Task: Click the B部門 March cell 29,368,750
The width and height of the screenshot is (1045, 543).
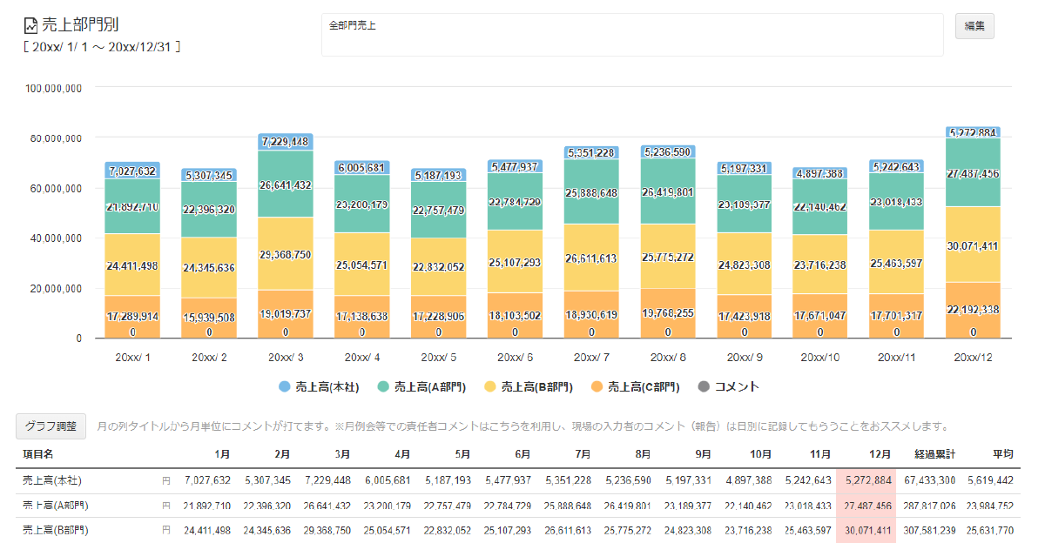Action: [326, 530]
